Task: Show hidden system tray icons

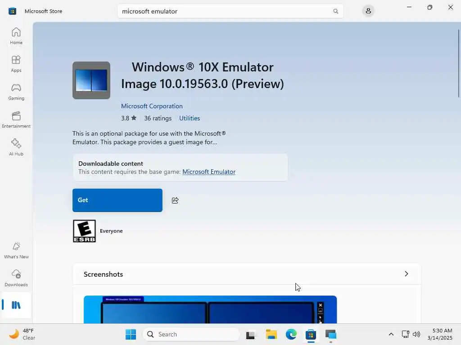Action: point(391,334)
